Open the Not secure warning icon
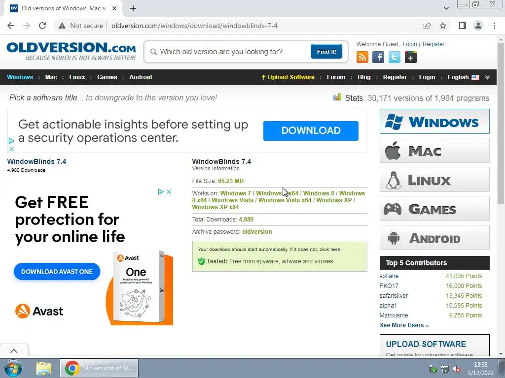Viewport: 505px width, 378px height. [62, 26]
